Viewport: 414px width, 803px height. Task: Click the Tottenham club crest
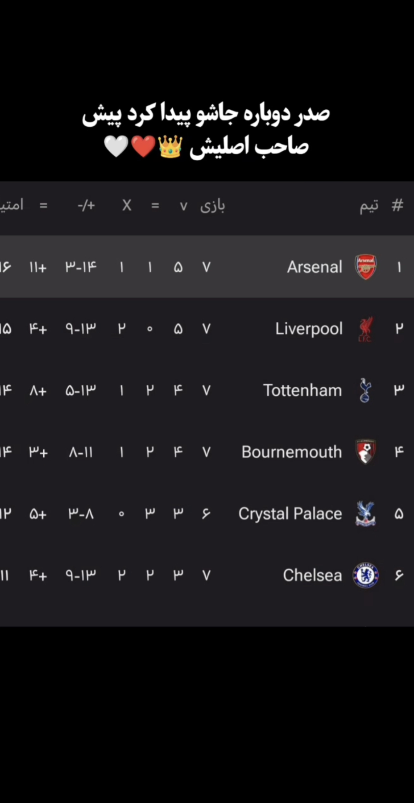click(365, 390)
